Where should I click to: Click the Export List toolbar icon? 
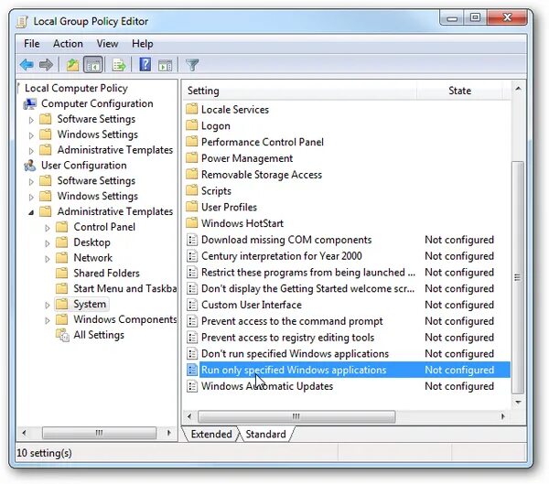tap(119, 65)
